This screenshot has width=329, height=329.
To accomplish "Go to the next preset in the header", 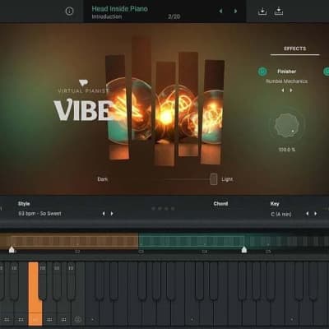I will [x=235, y=12].
